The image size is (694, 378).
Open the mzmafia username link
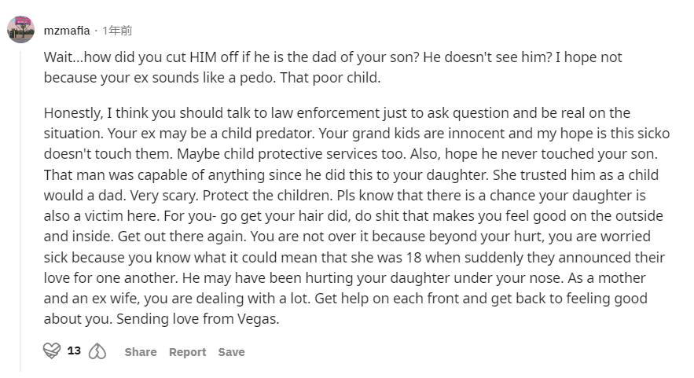tap(67, 31)
